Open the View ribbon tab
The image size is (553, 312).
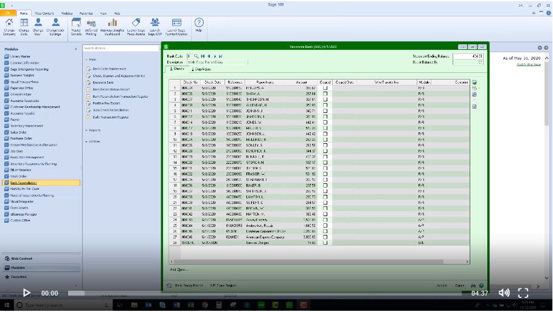(103, 13)
